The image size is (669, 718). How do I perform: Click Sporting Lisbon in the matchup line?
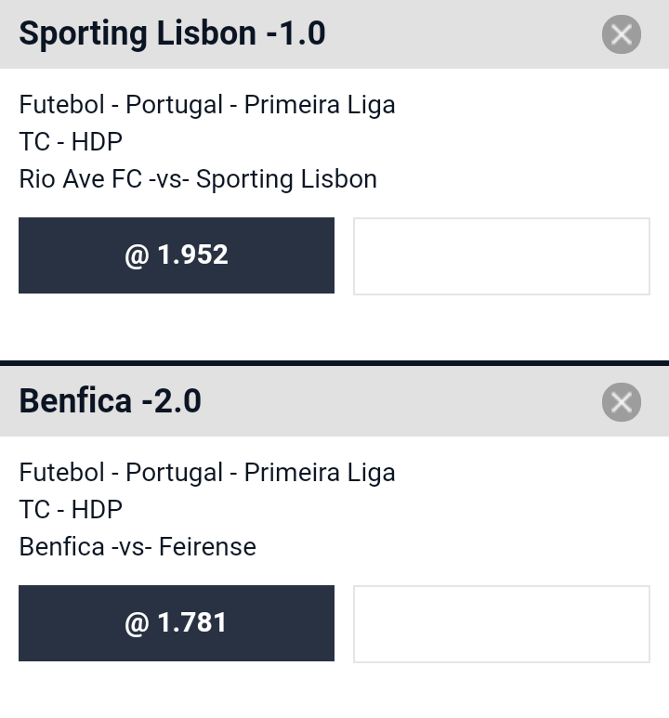click(x=286, y=179)
